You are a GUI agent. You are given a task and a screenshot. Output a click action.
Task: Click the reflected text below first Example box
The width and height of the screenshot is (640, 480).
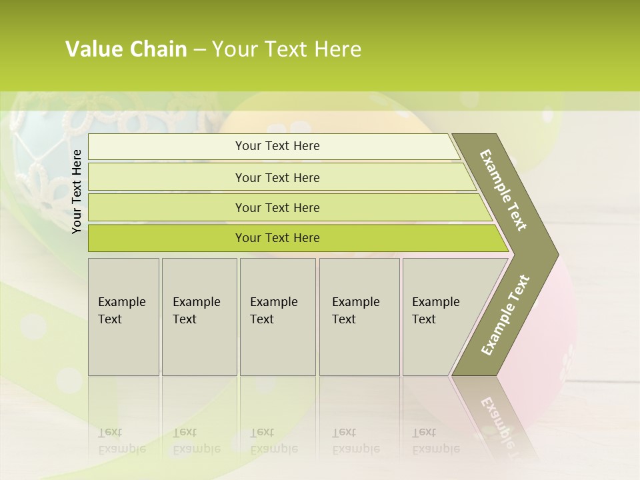tap(122, 440)
